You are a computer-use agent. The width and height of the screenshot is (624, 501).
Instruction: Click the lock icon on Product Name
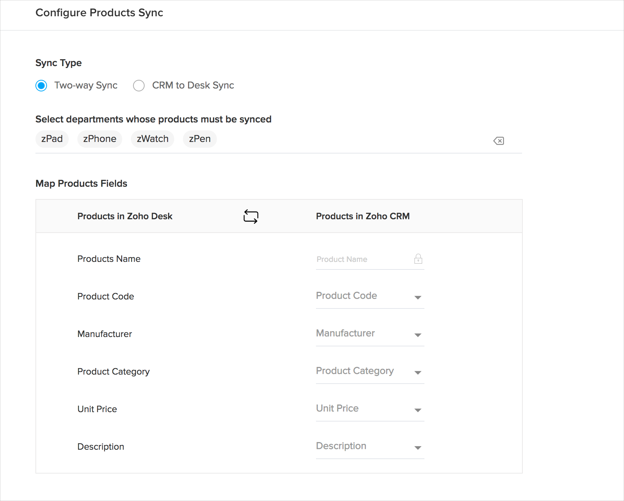[x=418, y=259]
